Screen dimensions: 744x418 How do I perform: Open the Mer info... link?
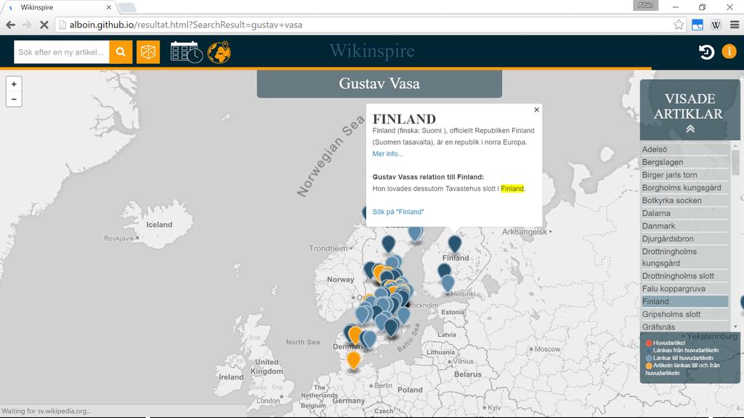tap(388, 154)
